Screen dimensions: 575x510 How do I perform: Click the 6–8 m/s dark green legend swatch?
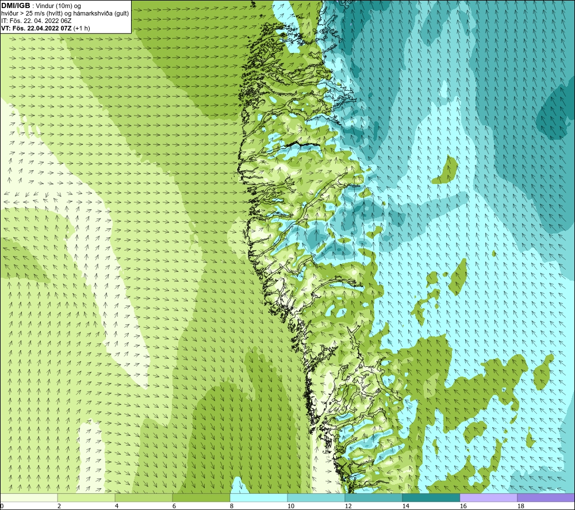point(201,497)
